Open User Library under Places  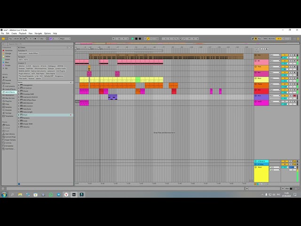coord(8,134)
